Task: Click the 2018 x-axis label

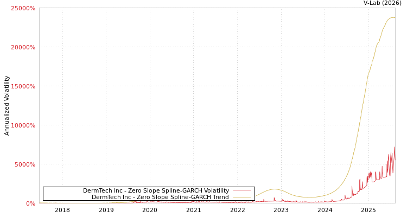Action: pos(62,210)
